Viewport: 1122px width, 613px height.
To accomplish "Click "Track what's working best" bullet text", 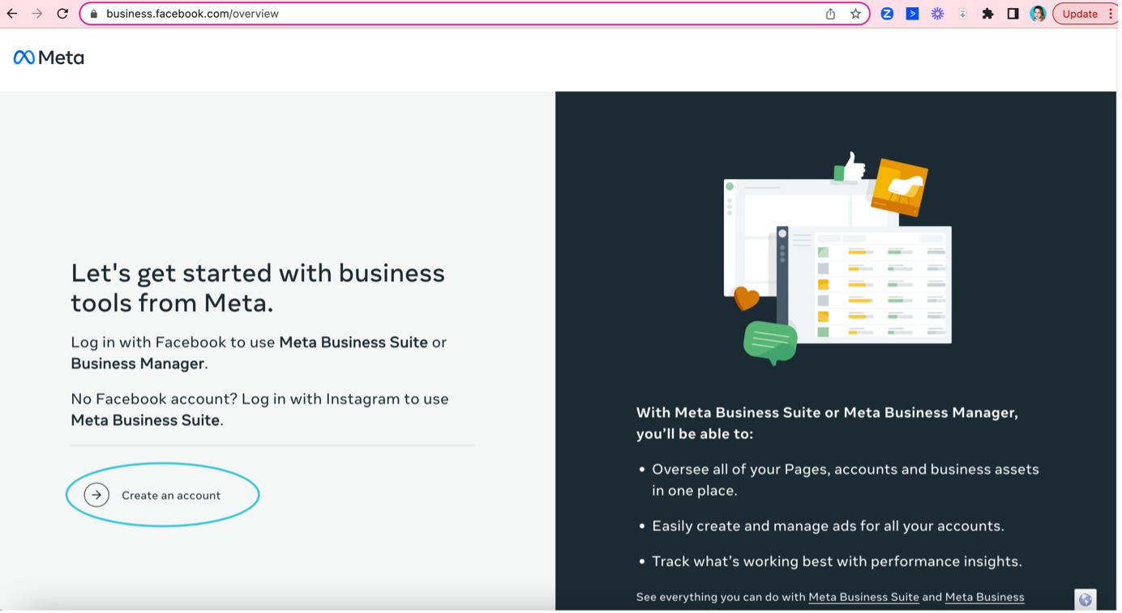I will pos(837,561).
